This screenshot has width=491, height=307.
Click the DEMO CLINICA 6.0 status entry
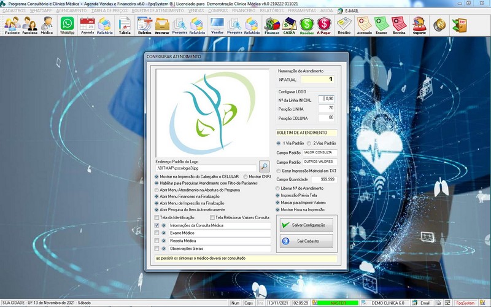387,303
